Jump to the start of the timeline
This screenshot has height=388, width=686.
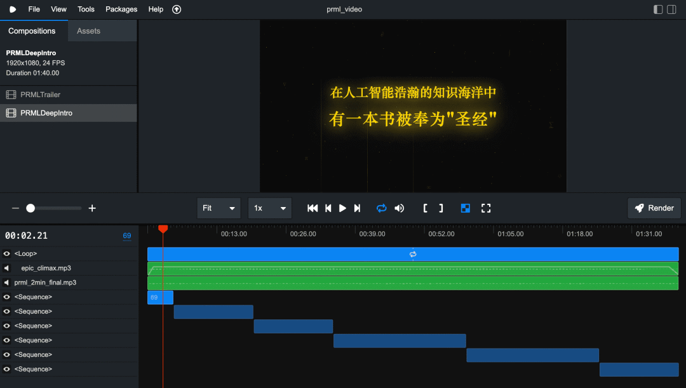pyautogui.click(x=312, y=208)
